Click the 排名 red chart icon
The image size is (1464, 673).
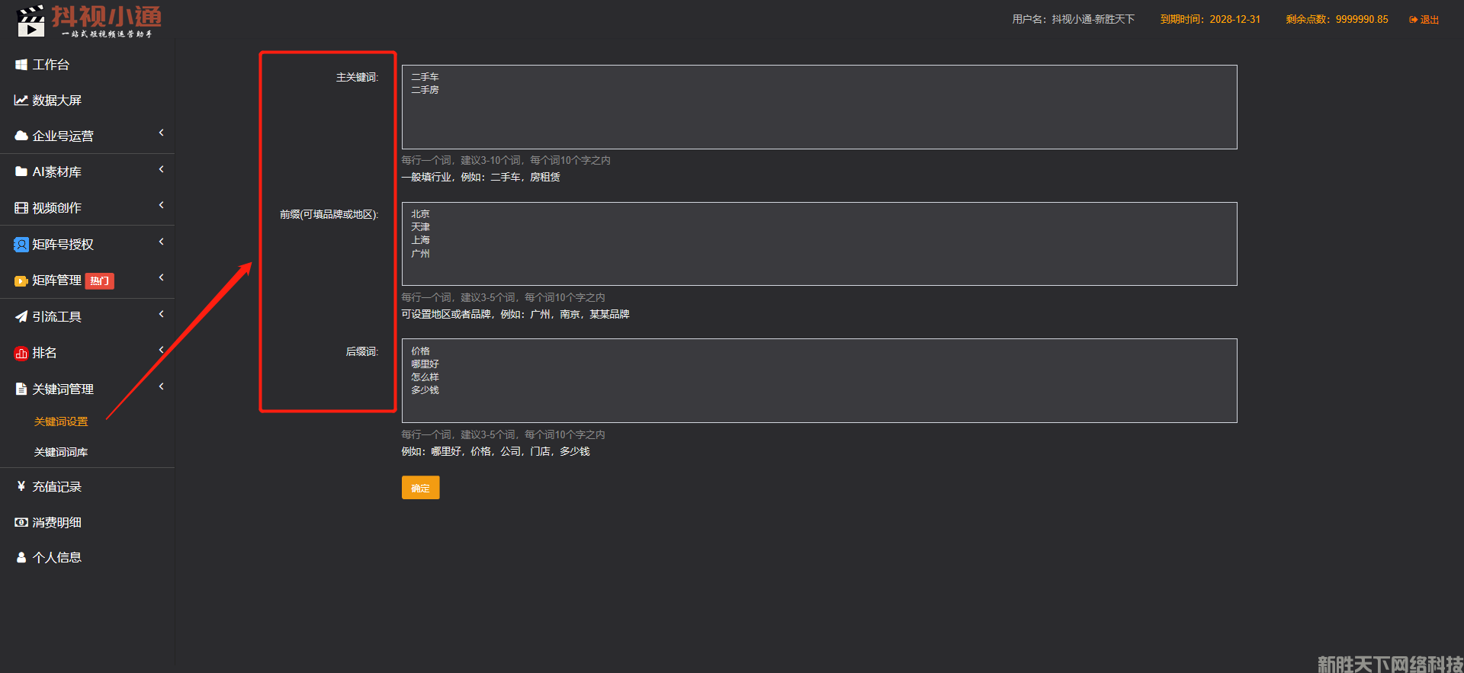[x=21, y=353]
